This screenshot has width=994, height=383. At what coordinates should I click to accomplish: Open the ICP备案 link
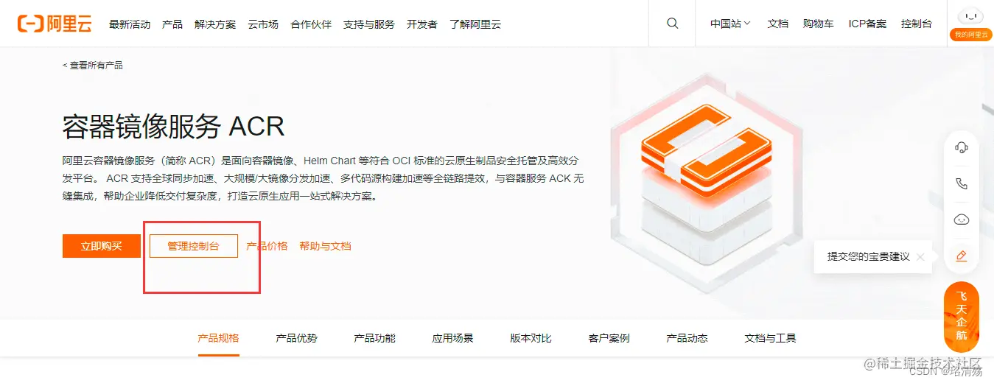(x=867, y=24)
